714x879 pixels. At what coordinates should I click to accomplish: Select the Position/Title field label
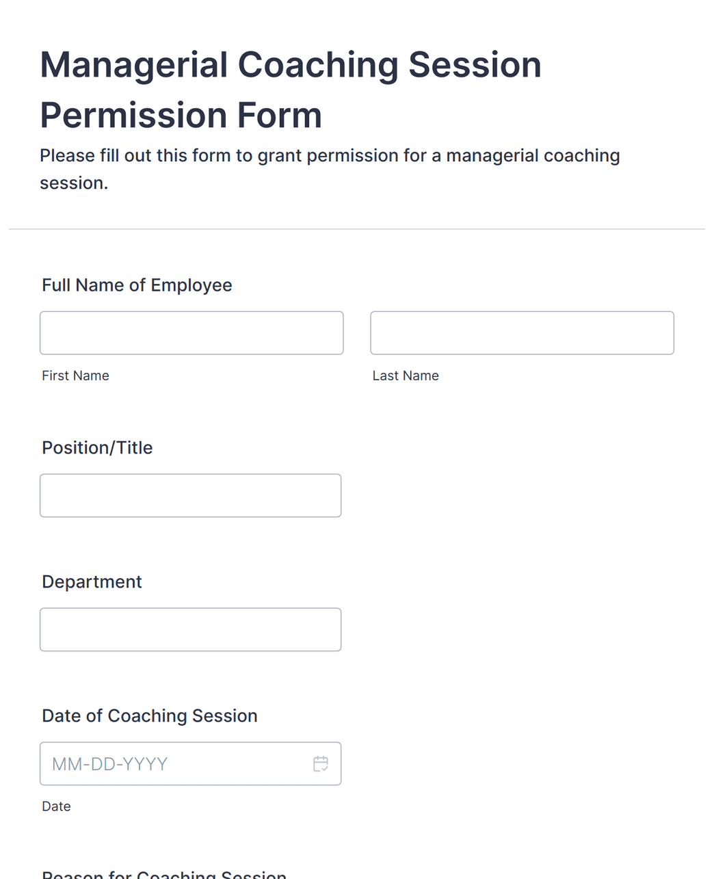coord(97,447)
